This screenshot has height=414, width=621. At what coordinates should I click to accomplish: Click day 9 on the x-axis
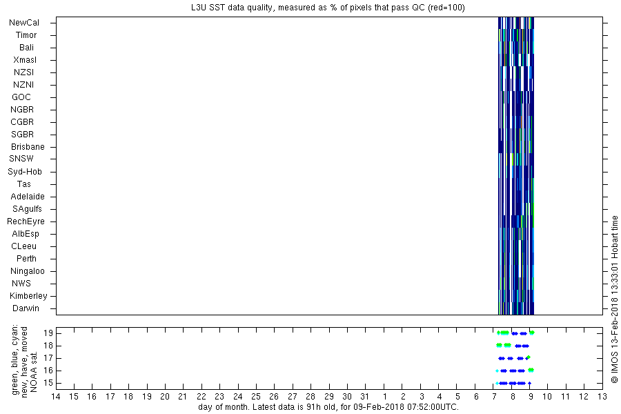coord(531,397)
